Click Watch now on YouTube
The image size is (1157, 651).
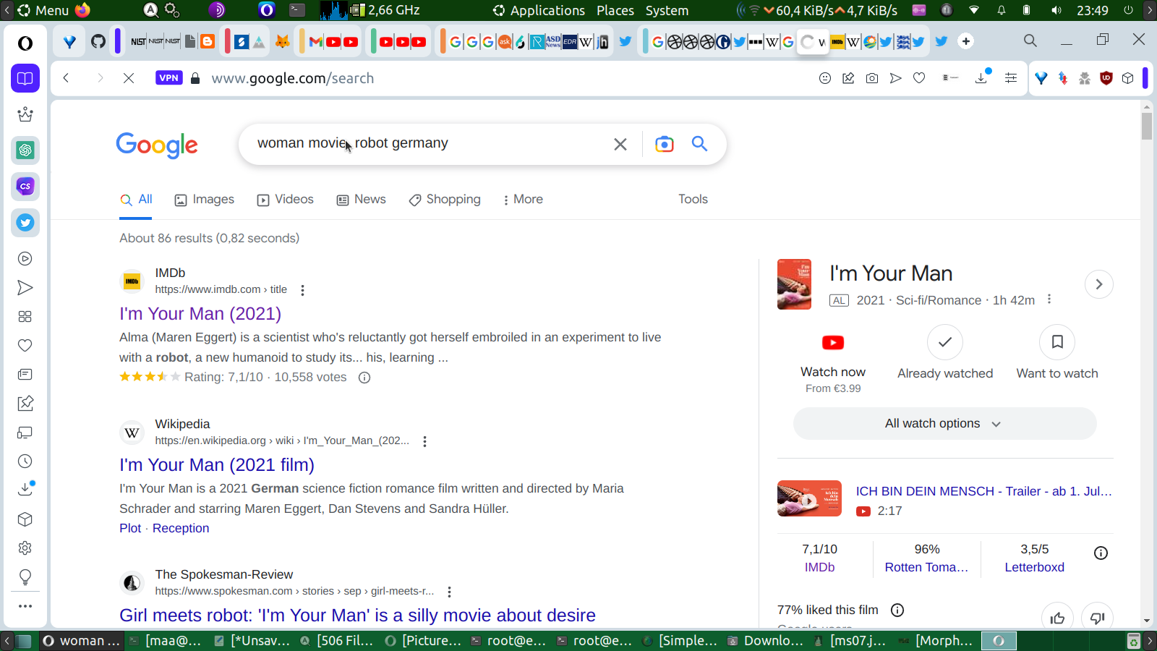(x=833, y=359)
